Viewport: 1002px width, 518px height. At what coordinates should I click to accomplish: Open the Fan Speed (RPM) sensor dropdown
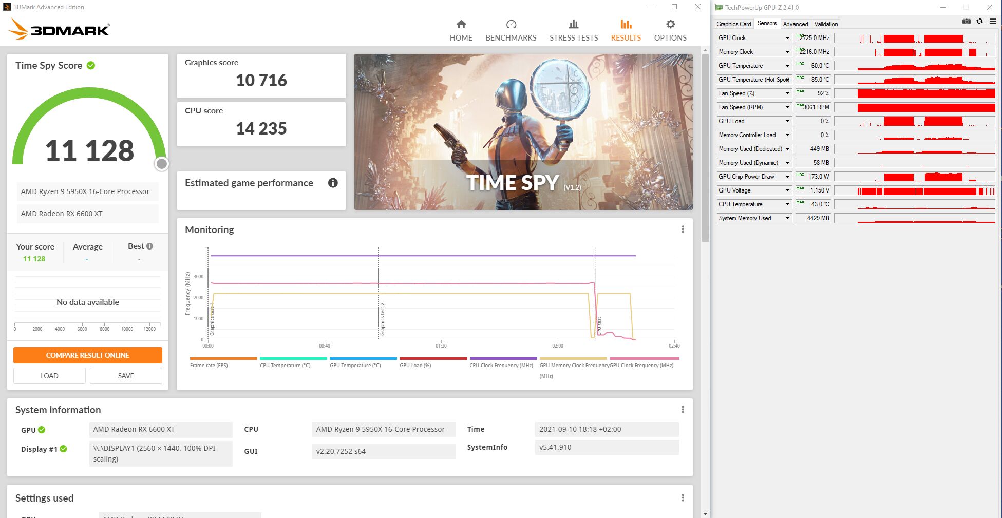pyautogui.click(x=787, y=107)
